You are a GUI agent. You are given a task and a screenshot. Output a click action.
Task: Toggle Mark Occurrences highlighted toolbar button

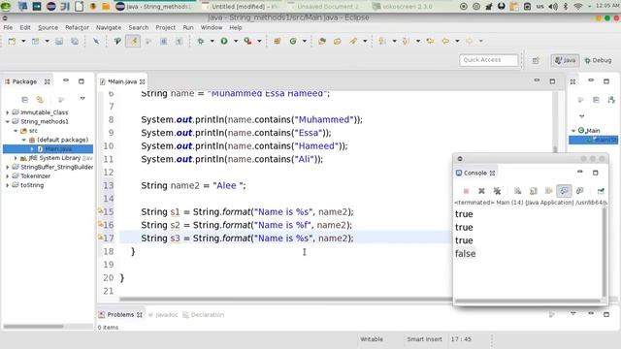[133, 41]
